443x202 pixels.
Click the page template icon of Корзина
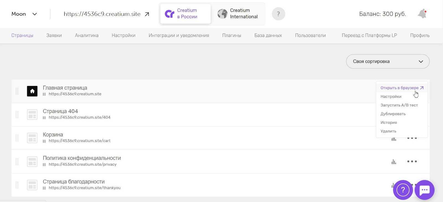pyautogui.click(x=32, y=138)
